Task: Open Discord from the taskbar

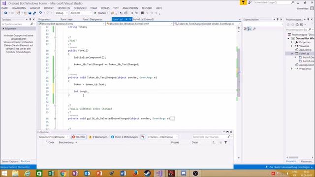Action: [x=183, y=173]
